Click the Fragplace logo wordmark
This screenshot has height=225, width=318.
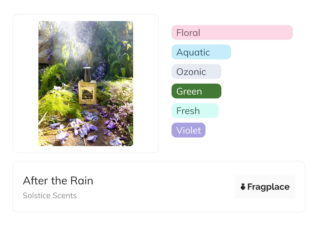(268, 187)
